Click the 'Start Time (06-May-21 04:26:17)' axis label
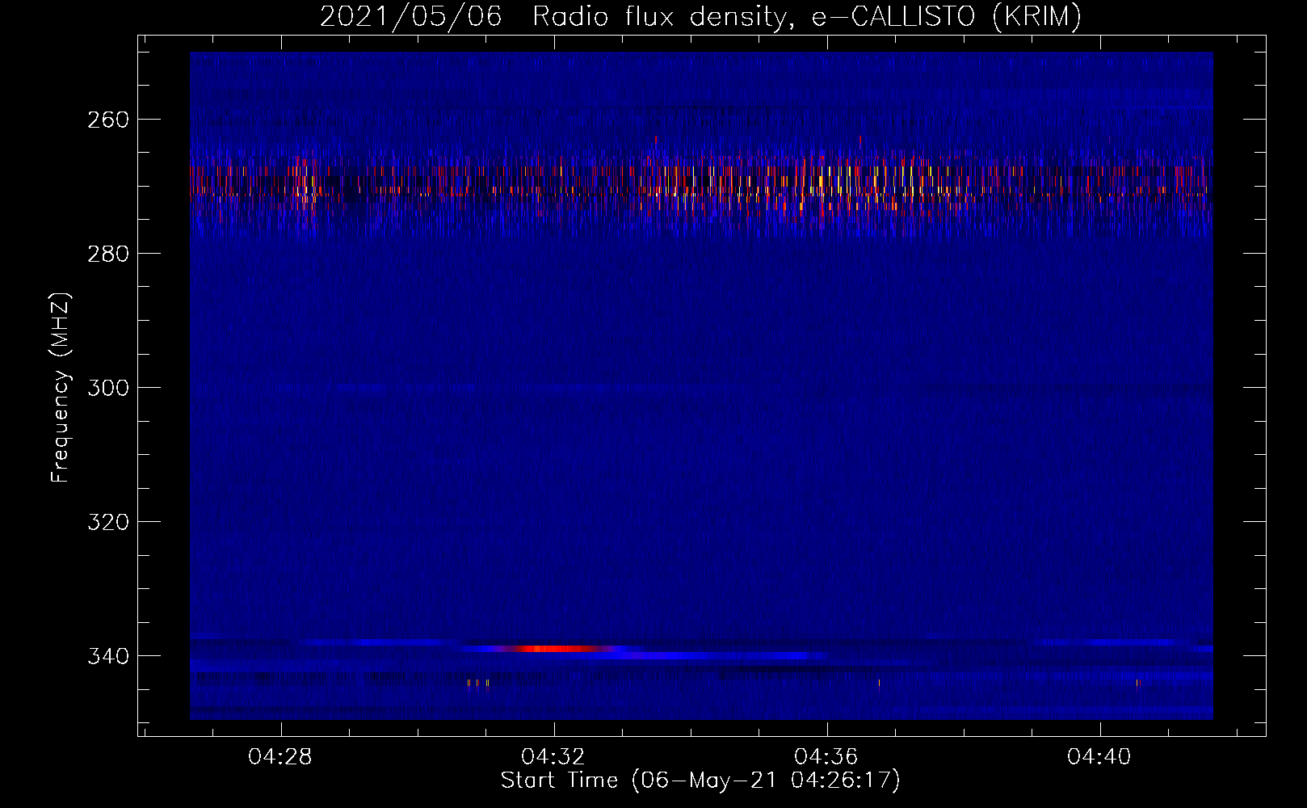1307x808 pixels. 700,781
